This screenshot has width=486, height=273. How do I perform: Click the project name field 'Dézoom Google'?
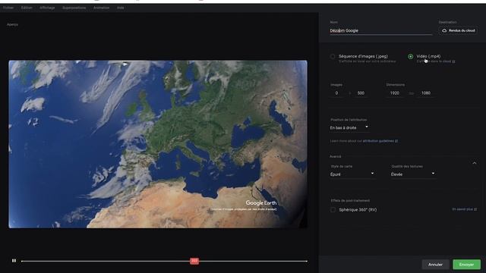coord(381,30)
